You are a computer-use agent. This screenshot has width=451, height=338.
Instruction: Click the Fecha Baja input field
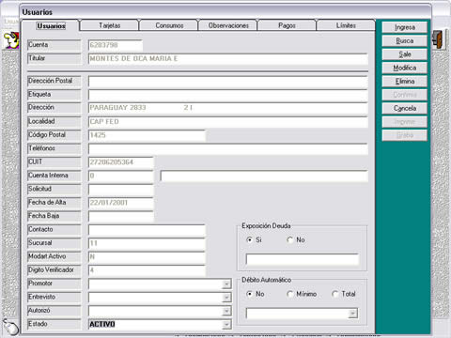click(121, 216)
